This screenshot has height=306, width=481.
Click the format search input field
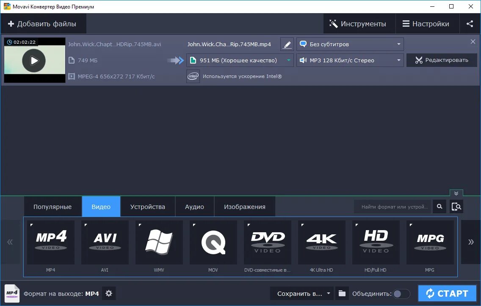(393, 206)
